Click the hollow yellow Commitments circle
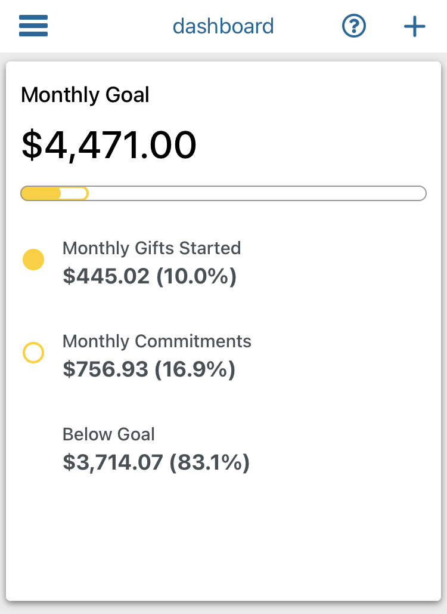Image resolution: width=447 pixels, height=614 pixels. point(33,353)
